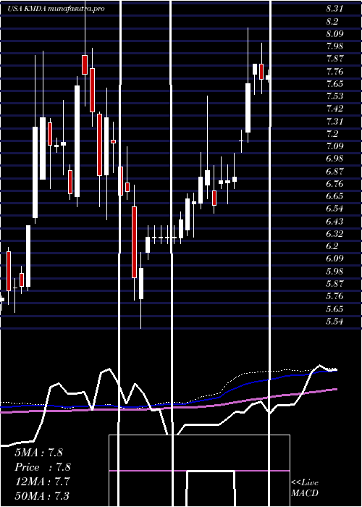Click the 6.09 price label
Image resolution: width=362 pixels, height=507 pixels.
click(x=334, y=259)
